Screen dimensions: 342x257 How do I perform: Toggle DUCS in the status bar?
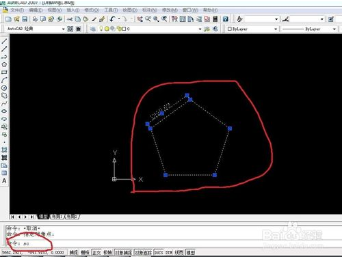[x=159, y=252]
